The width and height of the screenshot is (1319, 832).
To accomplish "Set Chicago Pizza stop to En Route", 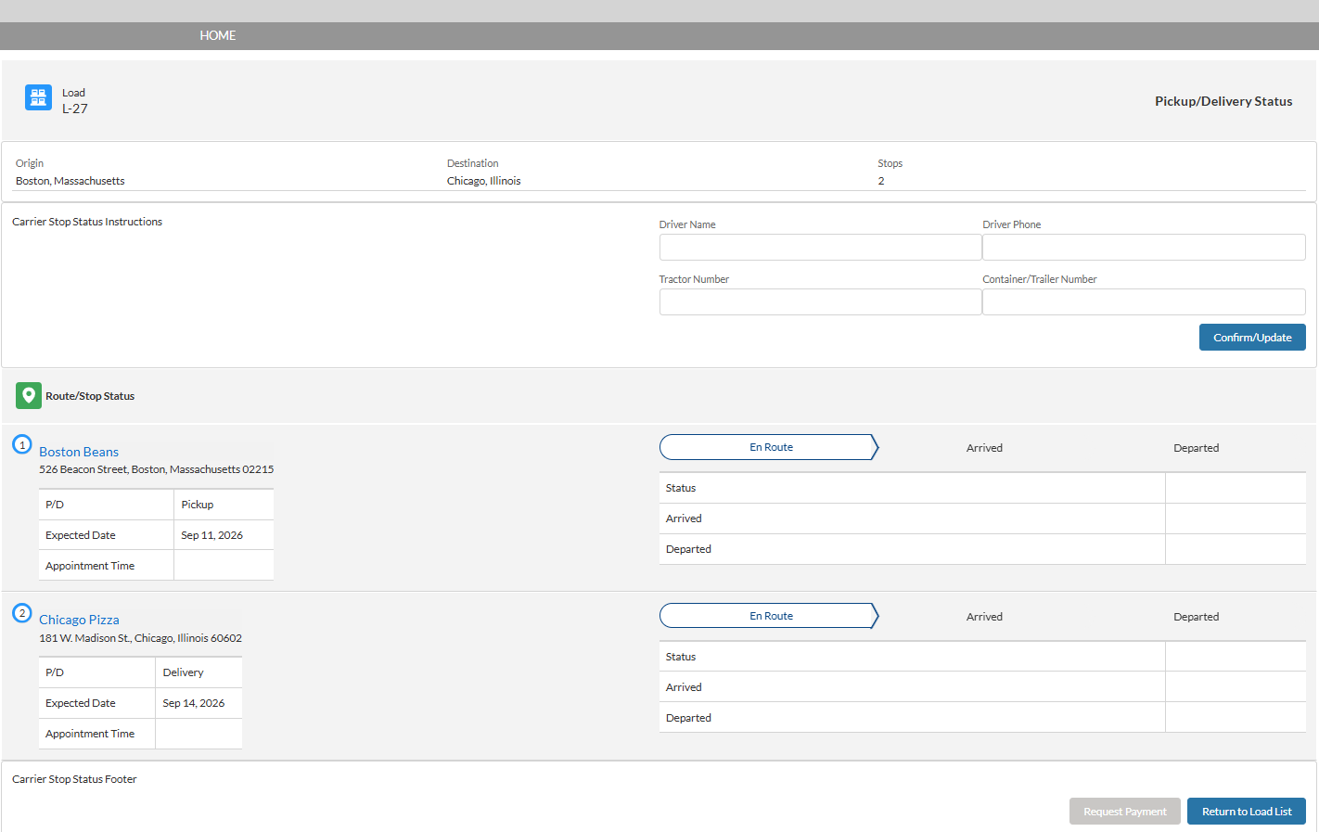I will point(769,616).
